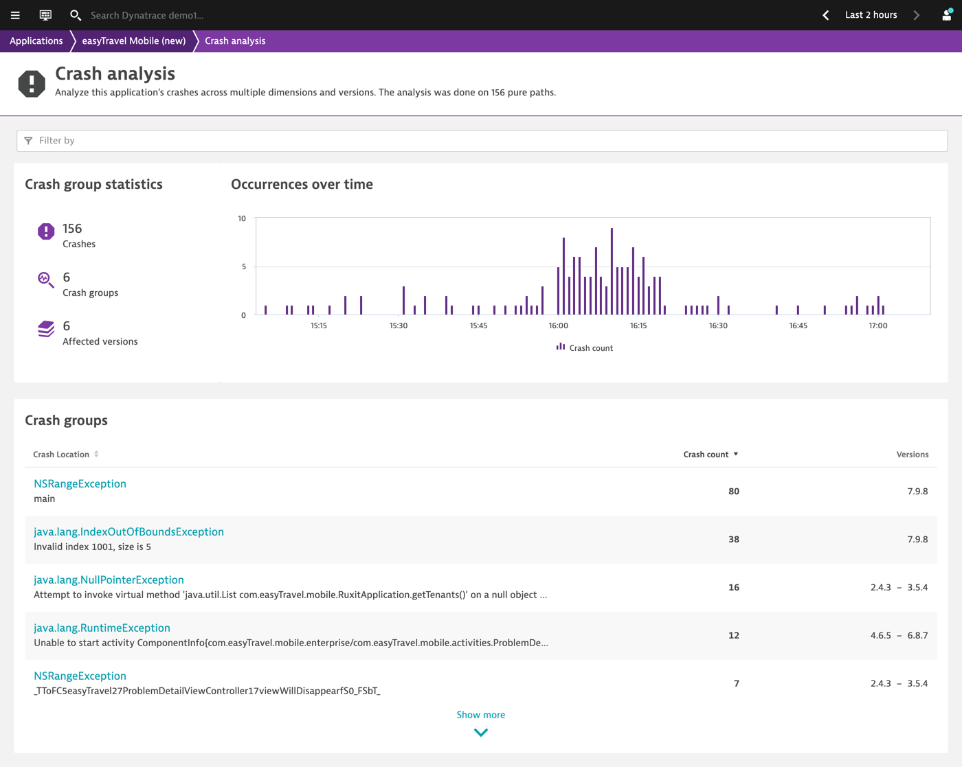Click crash count value 38
962x767 pixels.
point(734,539)
